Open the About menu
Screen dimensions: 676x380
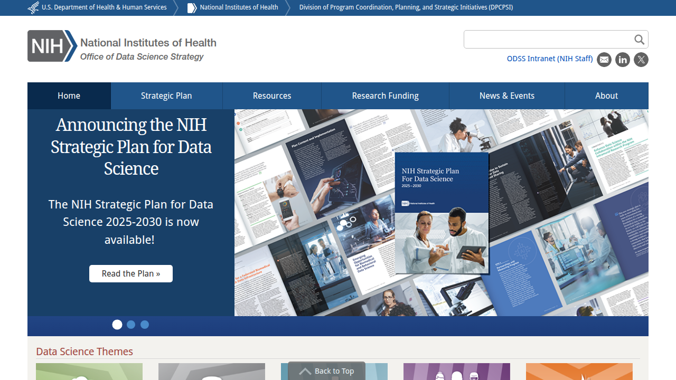click(x=606, y=96)
